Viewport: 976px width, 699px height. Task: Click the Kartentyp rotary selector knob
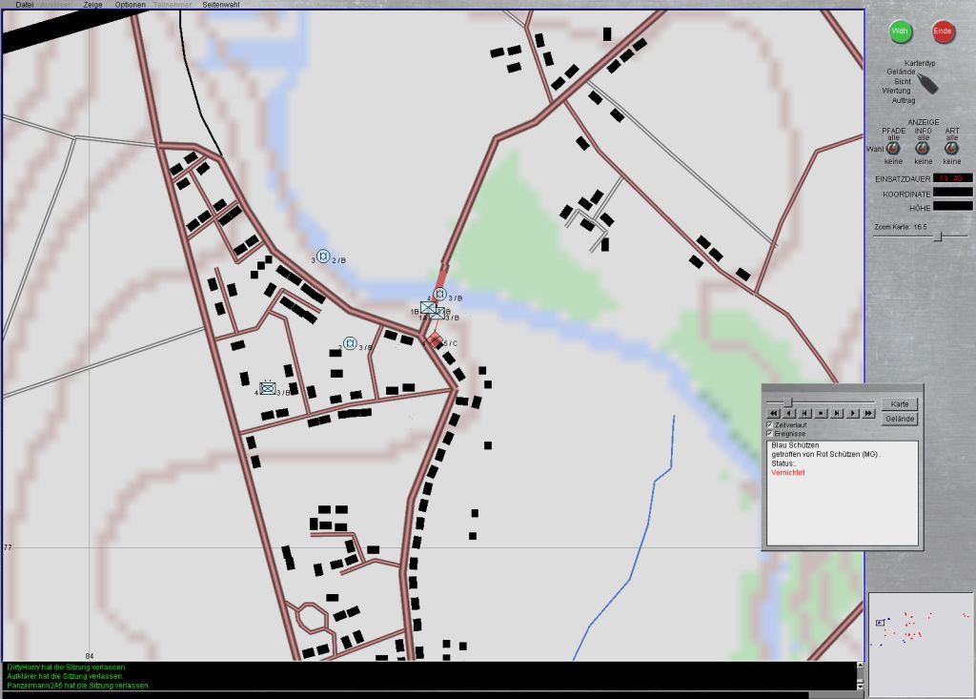tap(927, 84)
